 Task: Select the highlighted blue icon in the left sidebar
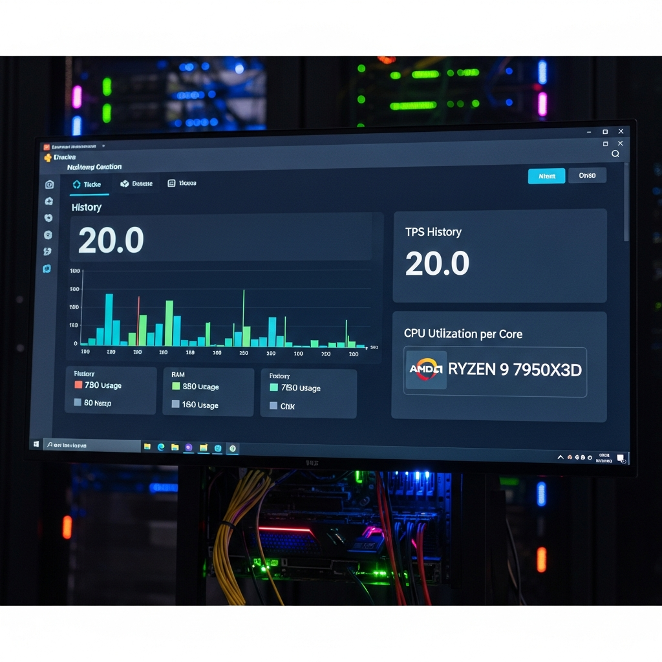pyautogui.click(x=47, y=268)
